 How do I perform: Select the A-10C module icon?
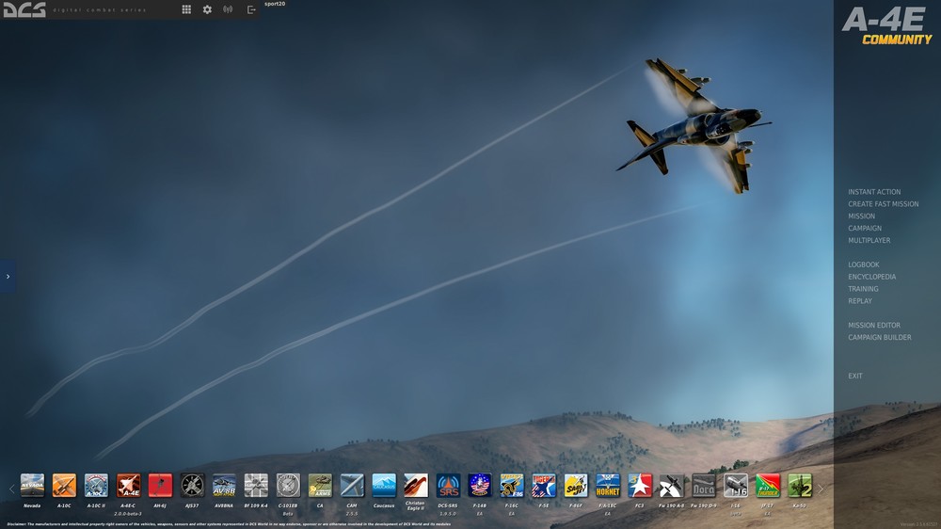point(64,485)
